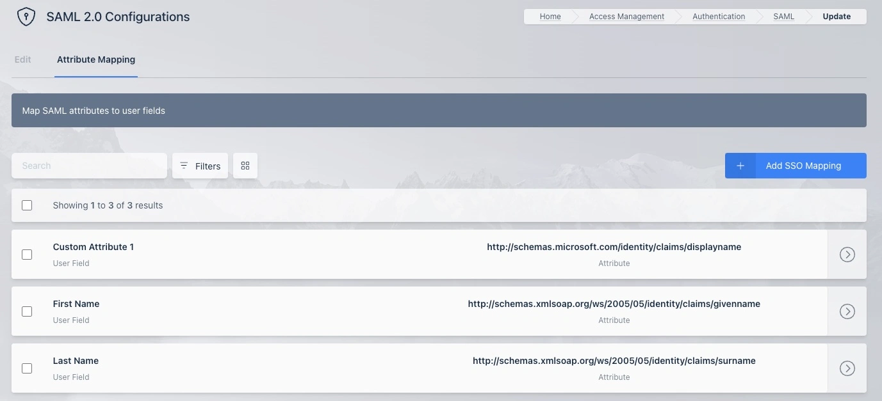
Task: Click the arrow icon beside the surname attribute row
Action: pos(847,368)
